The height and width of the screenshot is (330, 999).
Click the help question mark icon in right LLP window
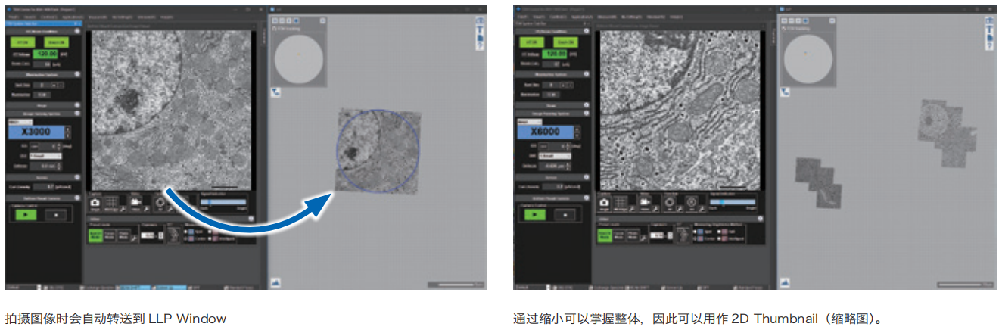point(991,46)
